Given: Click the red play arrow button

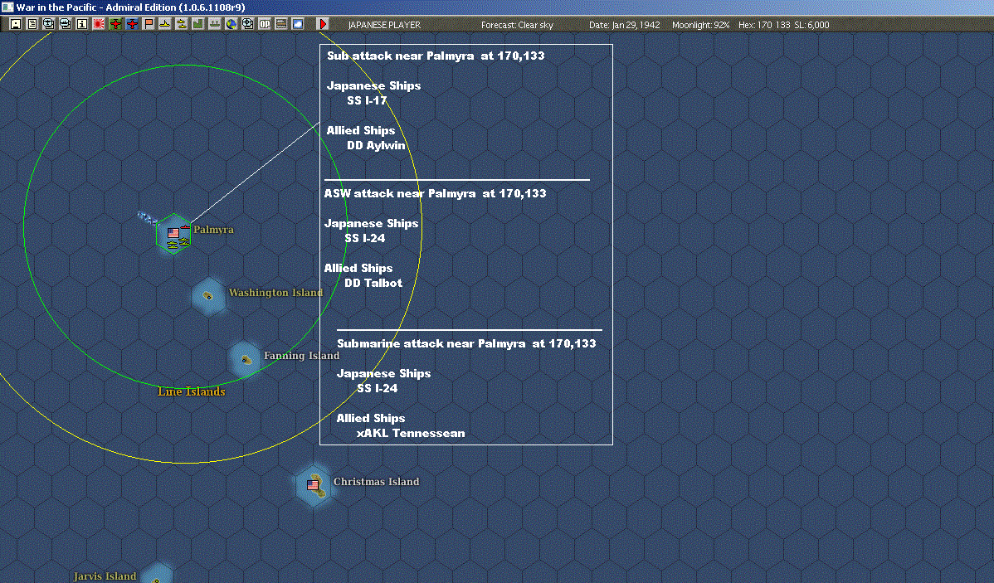Looking at the screenshot, I should 322,24.
